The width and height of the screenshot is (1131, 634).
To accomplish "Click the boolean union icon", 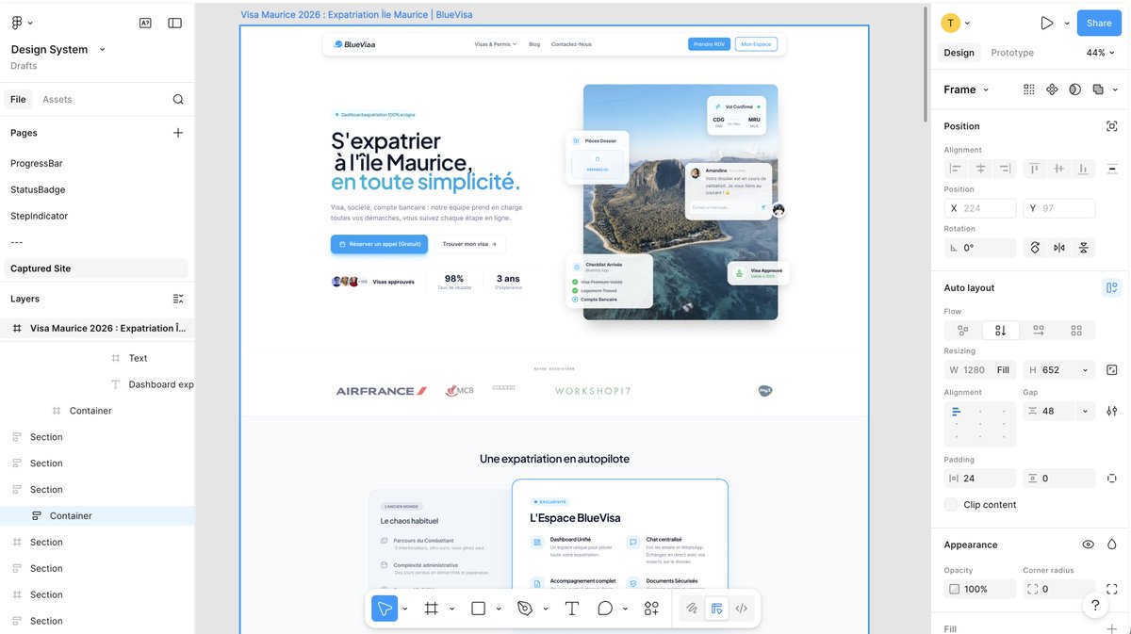I will (1098, 89).
